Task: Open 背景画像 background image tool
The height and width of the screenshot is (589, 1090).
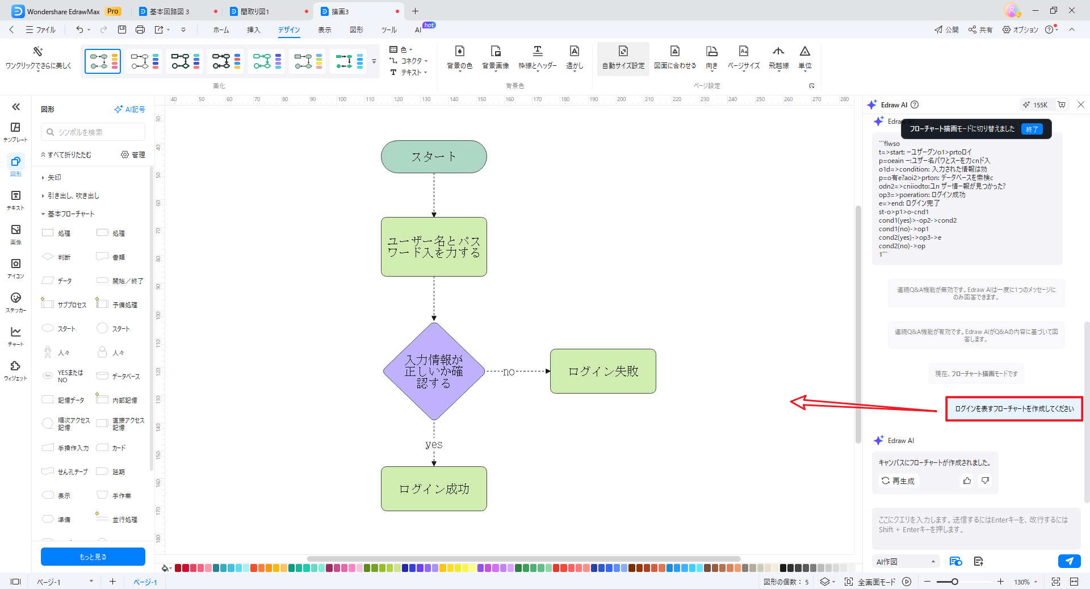Action: click(x=496, y=58)
